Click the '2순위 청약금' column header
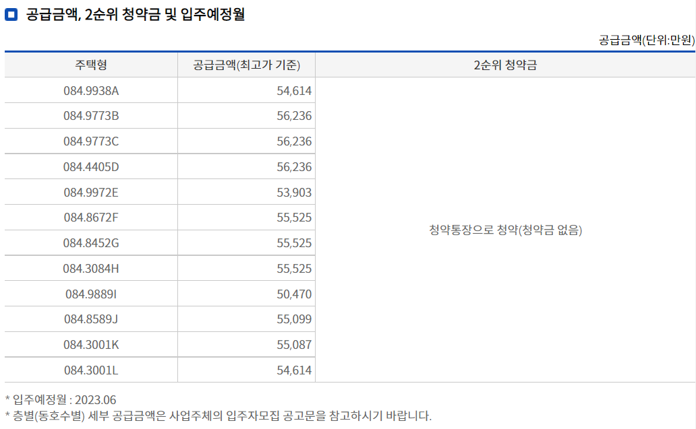This screenshot has width=696, height=429. (505, 65)
